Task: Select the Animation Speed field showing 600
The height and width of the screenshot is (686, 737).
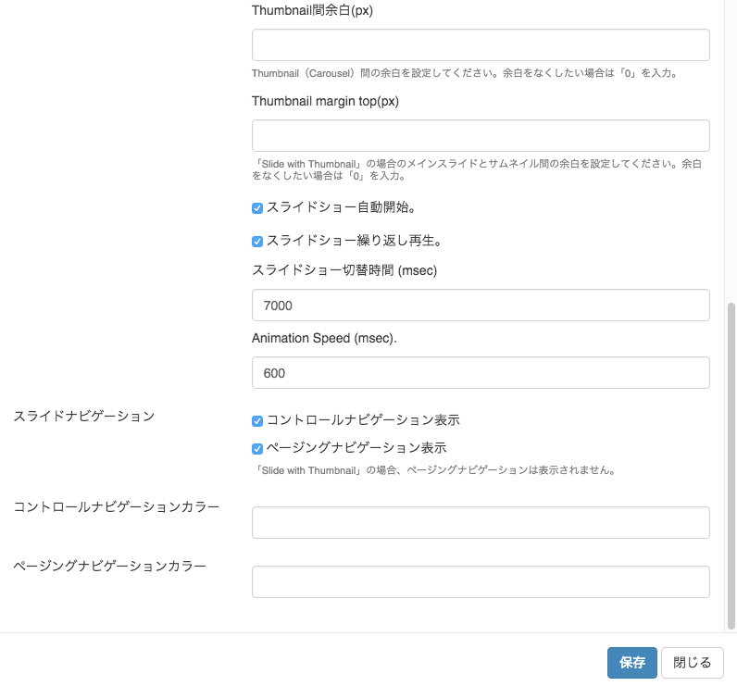Action: [481, 373]
